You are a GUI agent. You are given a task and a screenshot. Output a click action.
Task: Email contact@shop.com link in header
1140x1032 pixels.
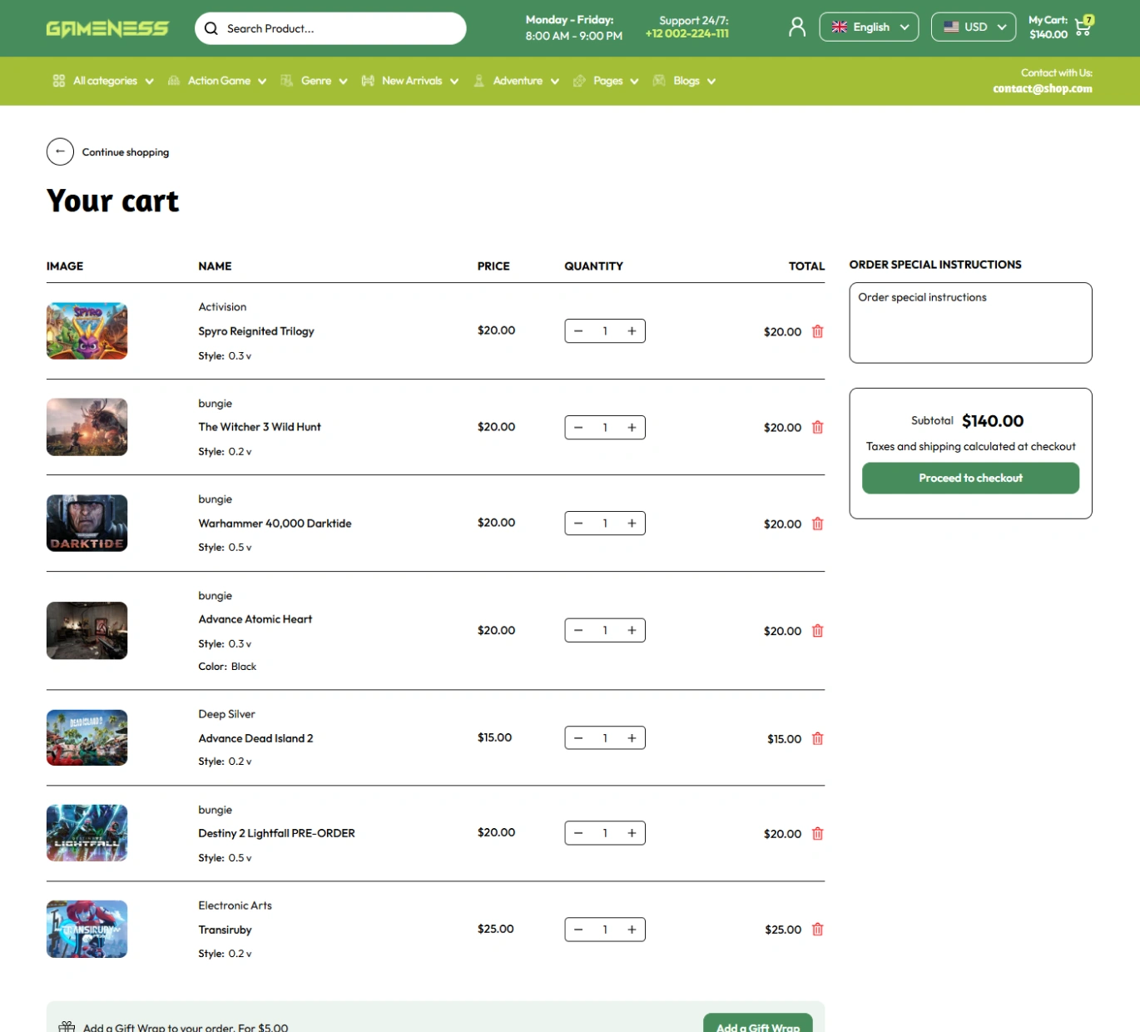point(1043,89)
